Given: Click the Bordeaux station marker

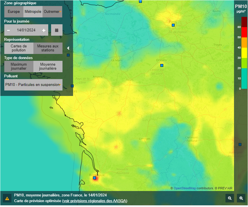Looking at the screenshot, I should (94, 178).
